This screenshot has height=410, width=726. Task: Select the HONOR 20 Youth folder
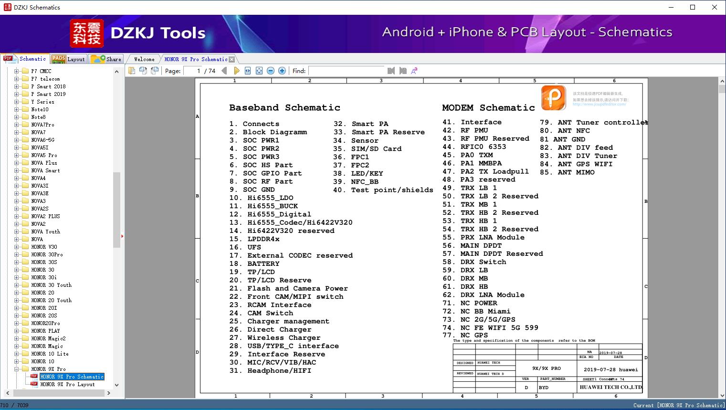[x=51, y=300]
